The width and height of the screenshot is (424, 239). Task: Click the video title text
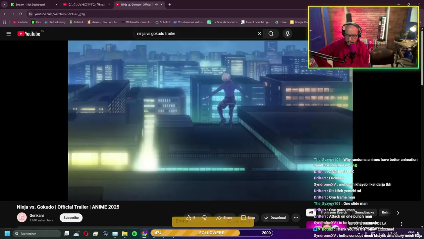68,207
